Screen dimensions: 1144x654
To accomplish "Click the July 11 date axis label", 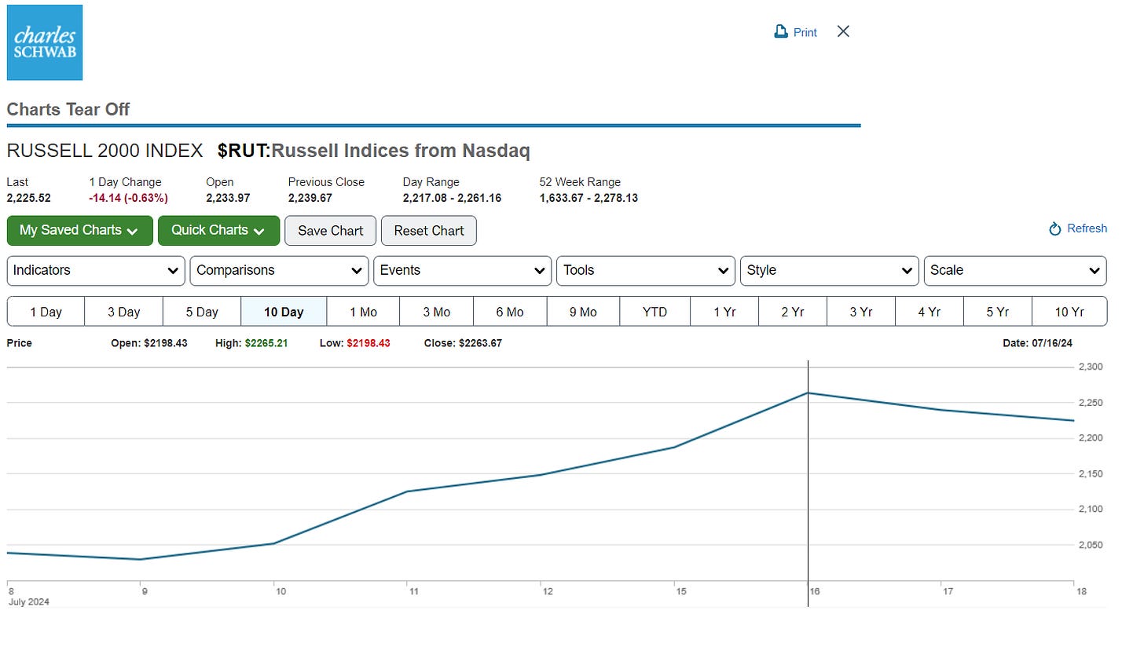I will pyautogui.click(x=412, y=591).
